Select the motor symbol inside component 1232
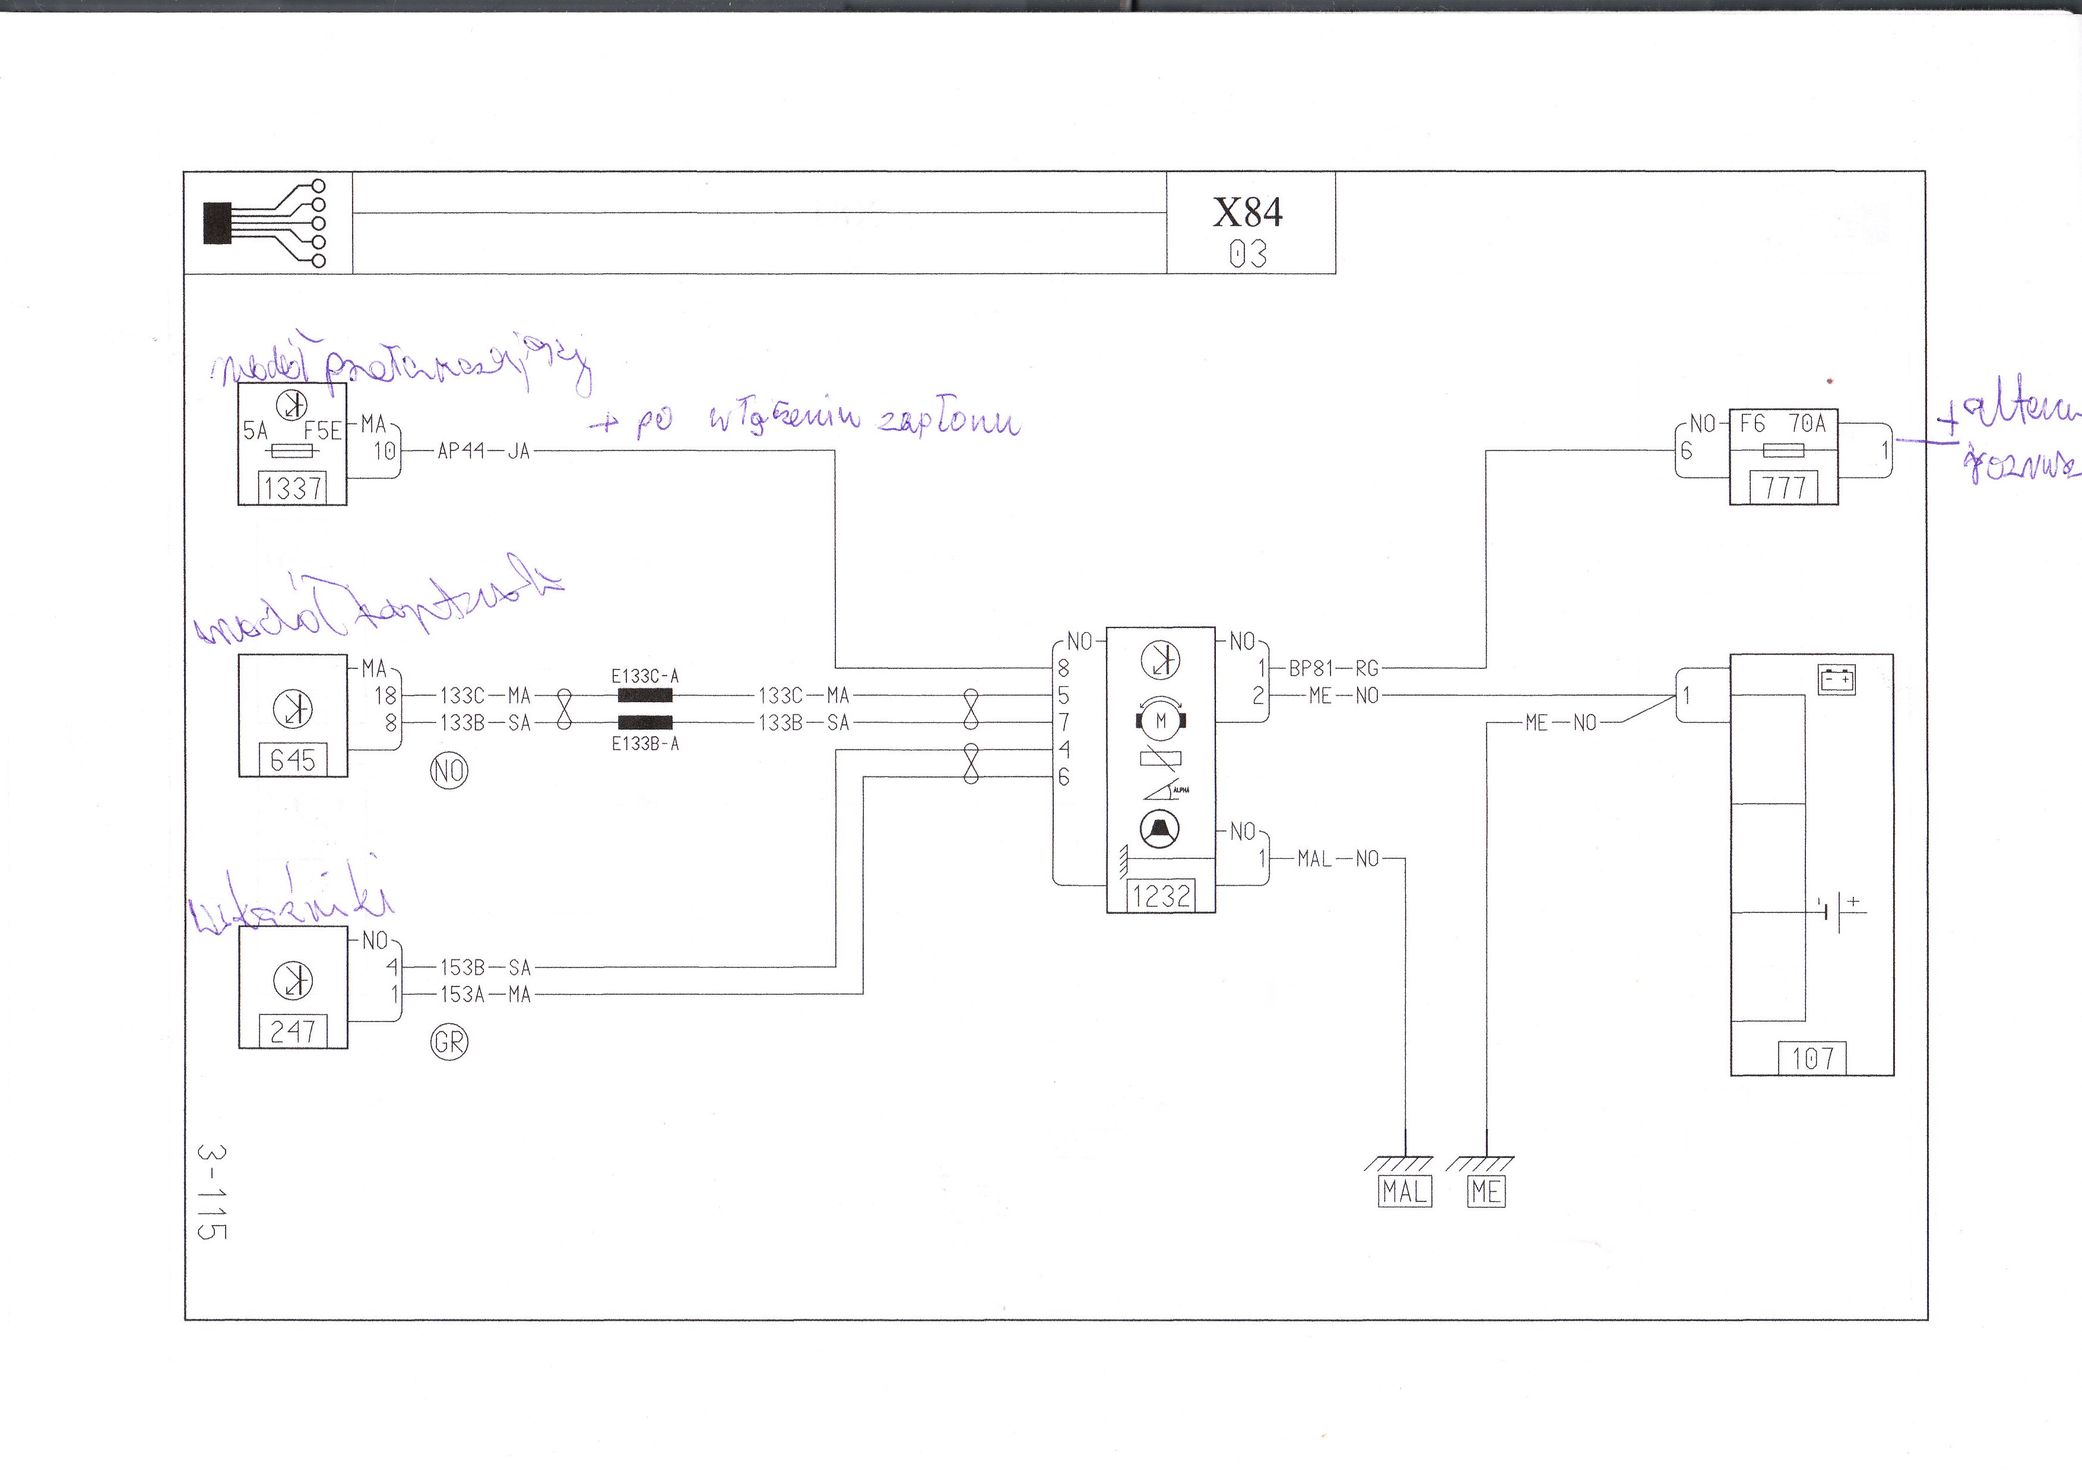The height and width of the screenshot is (1472, 2082). [x=1161, y=722]
